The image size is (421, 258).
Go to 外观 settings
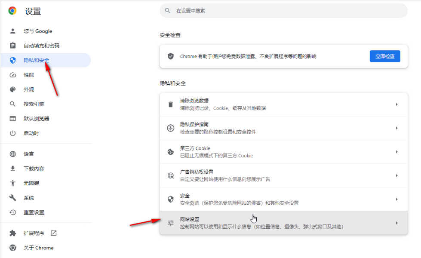tap(29, 89)
